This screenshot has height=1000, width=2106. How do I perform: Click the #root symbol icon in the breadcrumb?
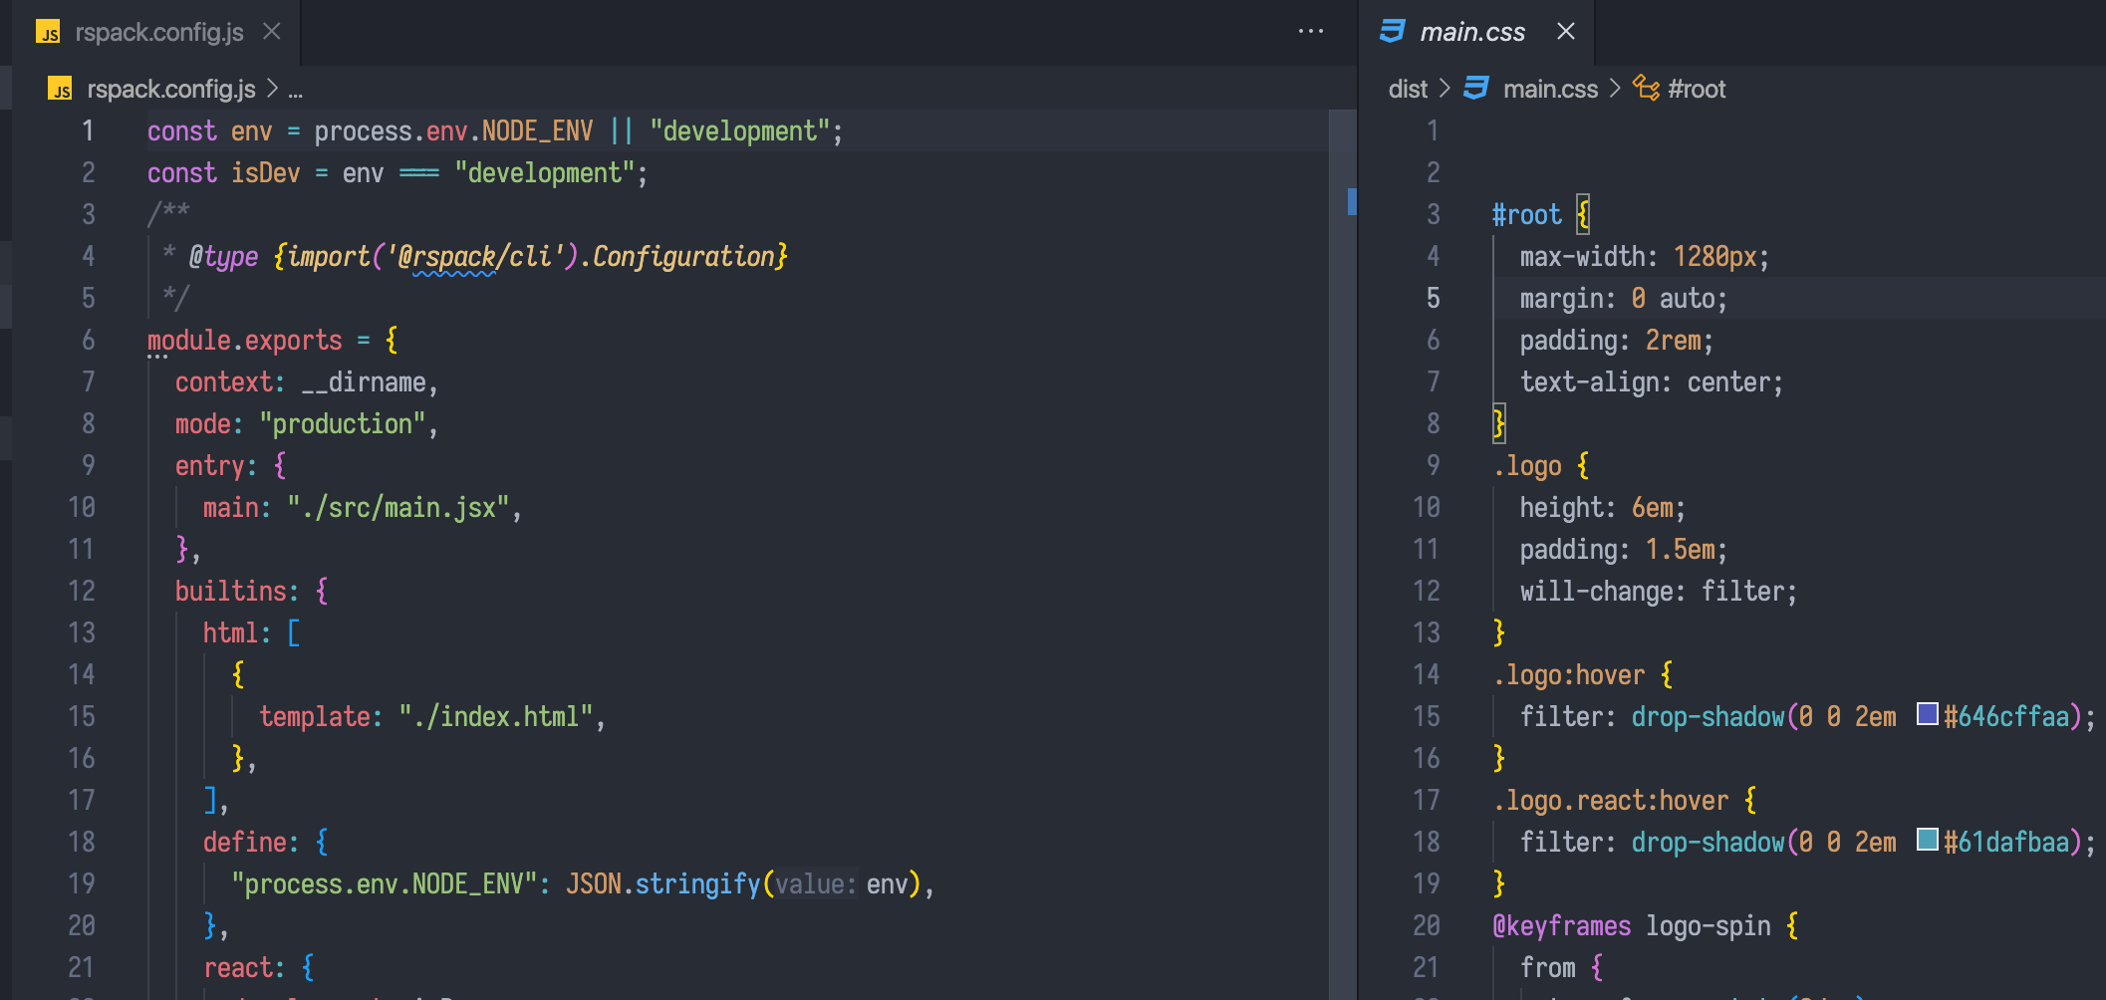(1646, 89)
